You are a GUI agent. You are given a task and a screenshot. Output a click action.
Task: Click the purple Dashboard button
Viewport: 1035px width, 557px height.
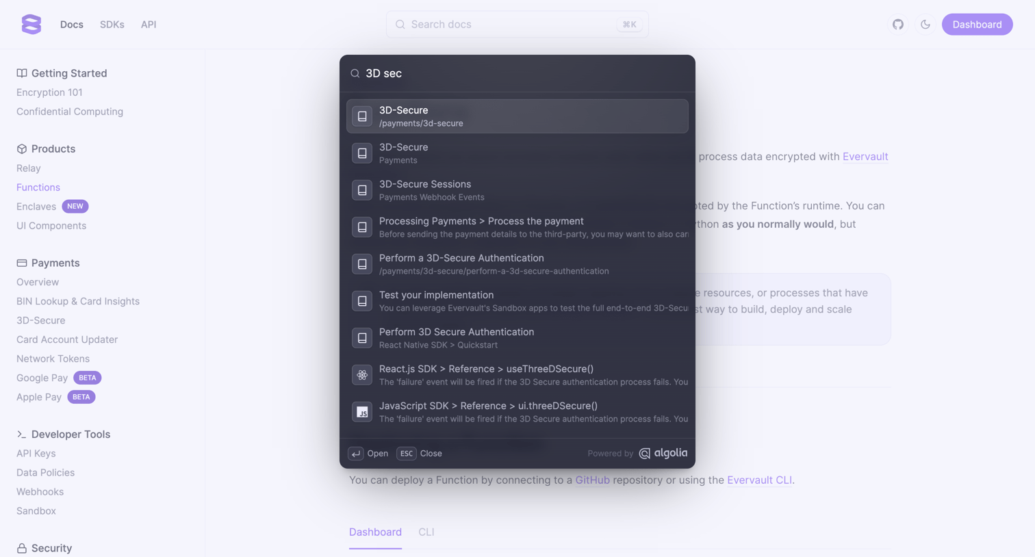pyautogui.click(x=977, y=25)
